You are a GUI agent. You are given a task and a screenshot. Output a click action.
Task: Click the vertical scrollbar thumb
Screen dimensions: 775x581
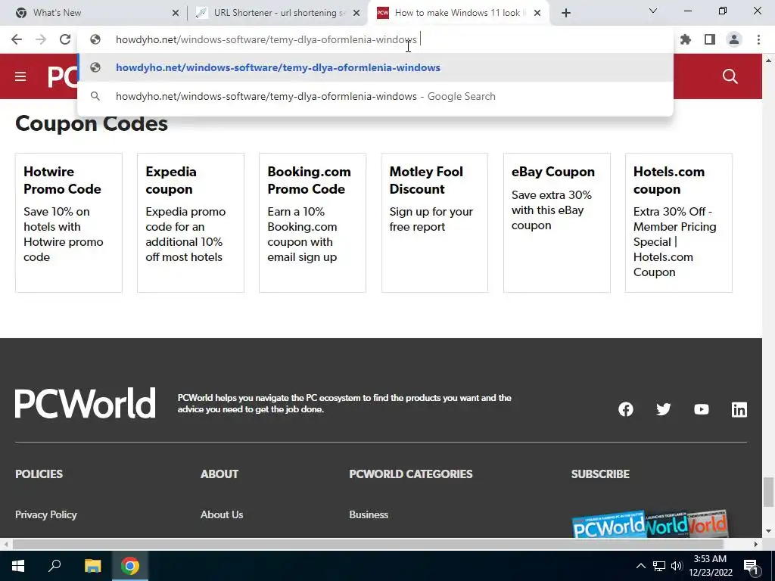coord(768,492)
